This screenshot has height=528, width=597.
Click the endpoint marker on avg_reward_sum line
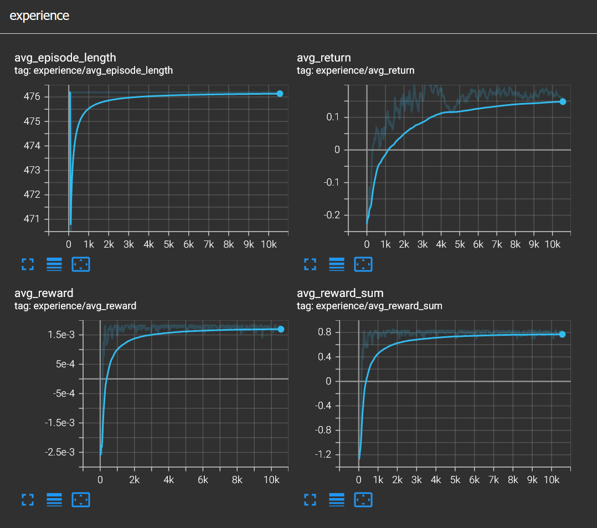coord(562,334)
